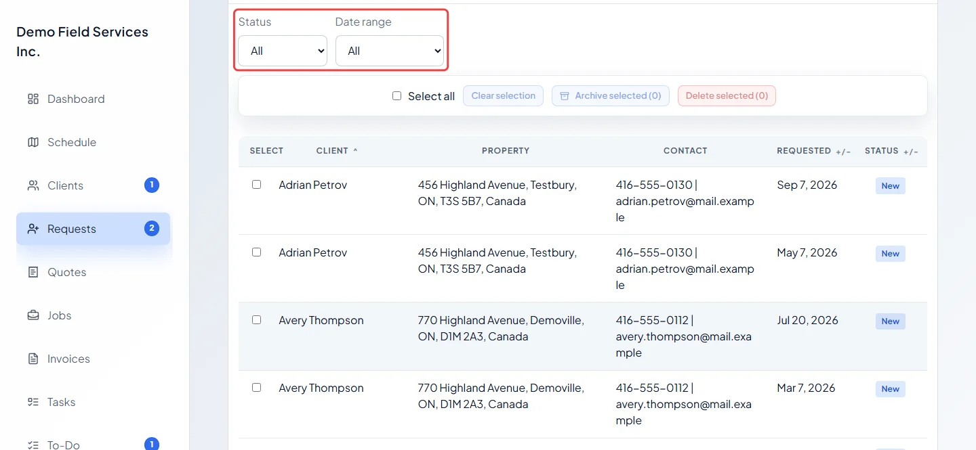Click the date Jul 20, 2026
The image size is (976, 450).
pyautogui.click(x=807, y=320)
